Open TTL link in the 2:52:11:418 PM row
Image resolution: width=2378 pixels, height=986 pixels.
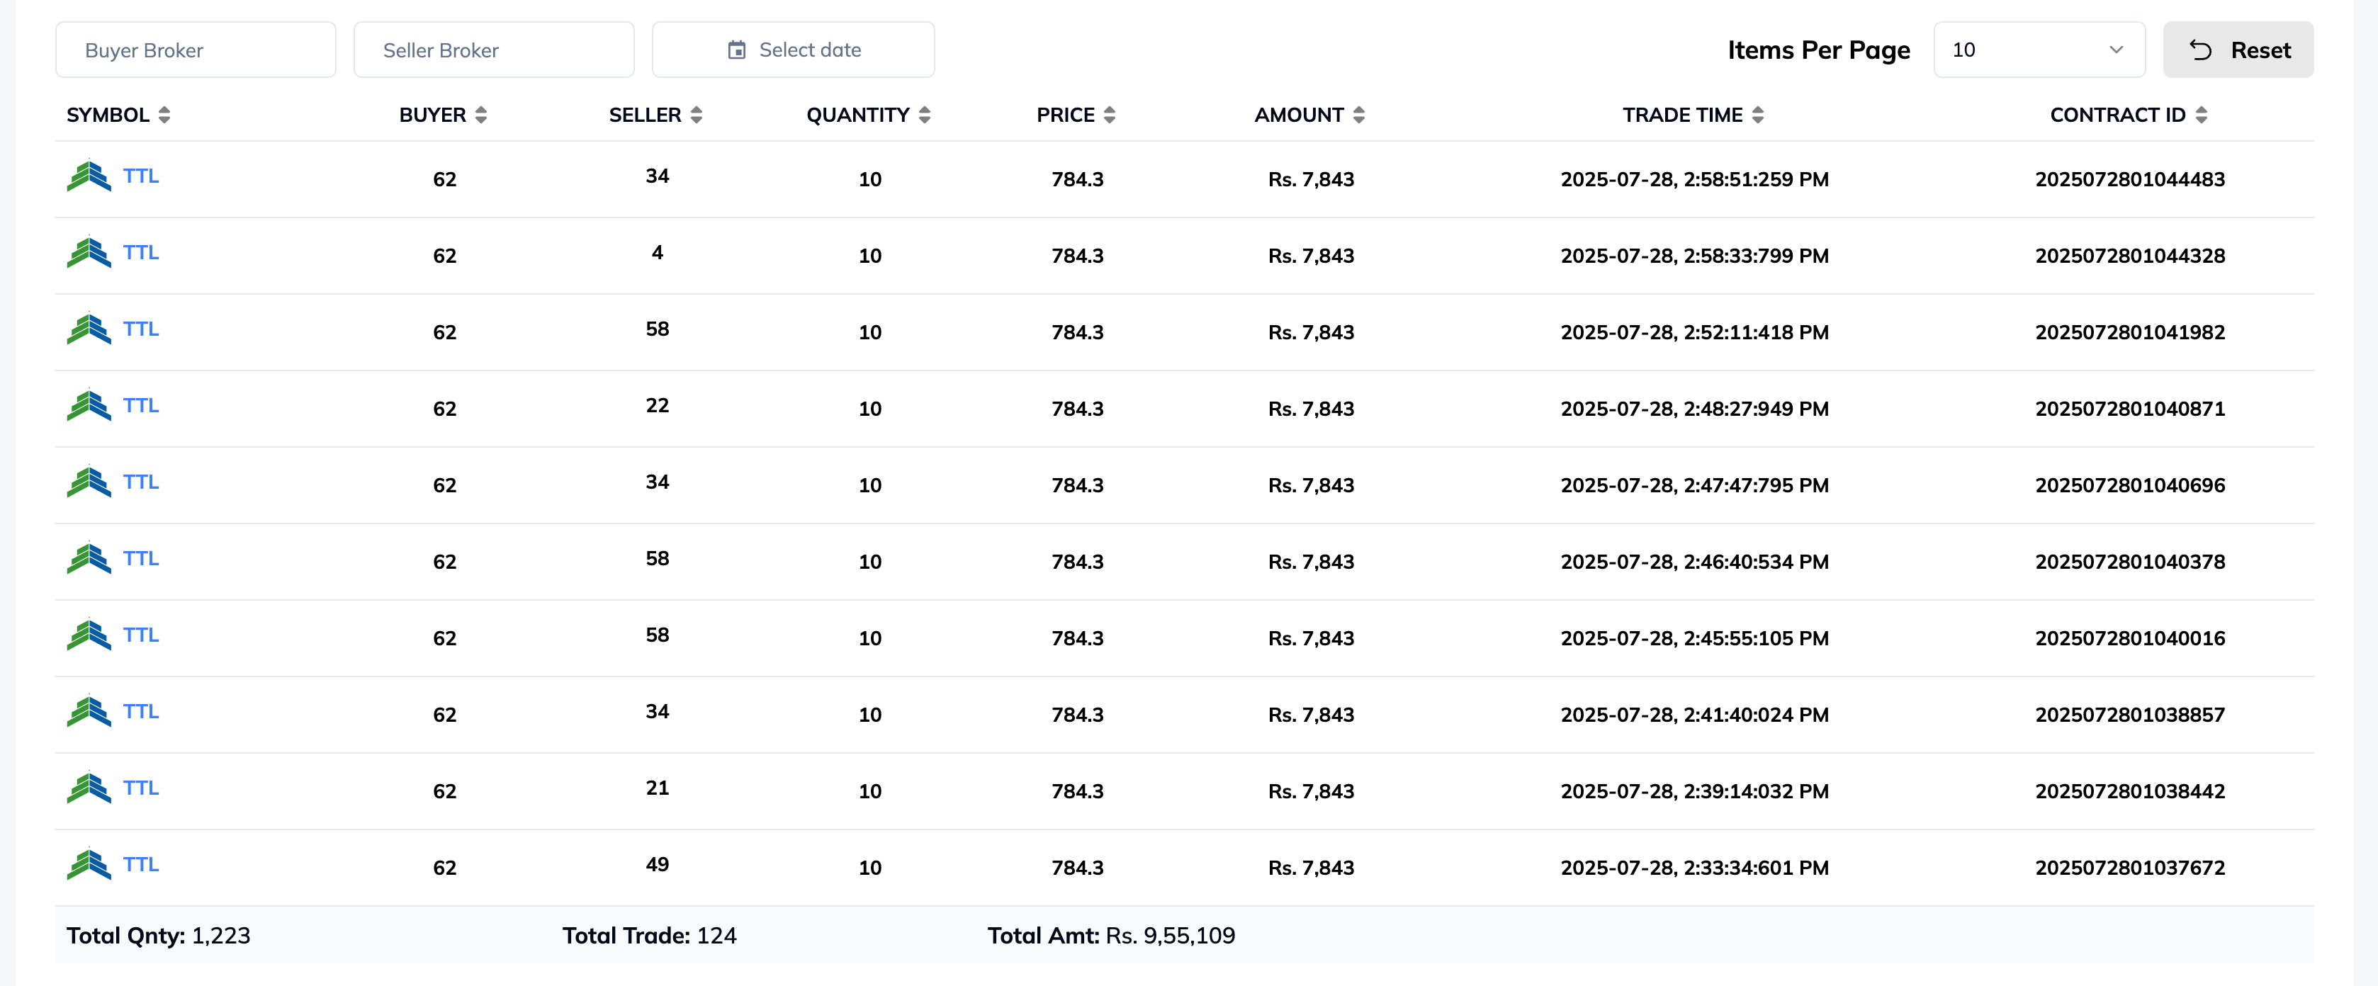141,329
